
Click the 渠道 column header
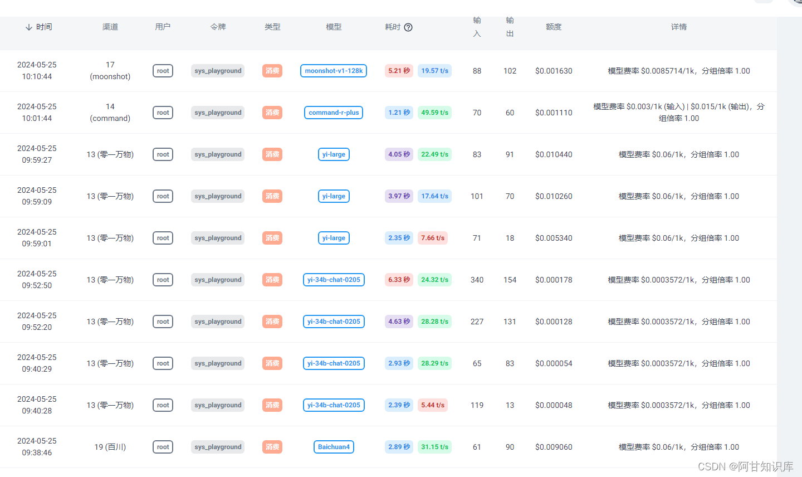pyautogui.click(x=110, y=27)
